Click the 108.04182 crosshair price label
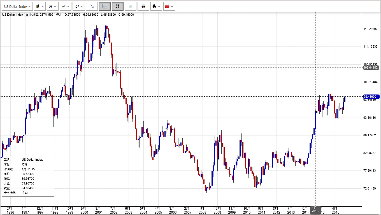The width and height of the screenshot is (381, 215). [x=371, y=67]
